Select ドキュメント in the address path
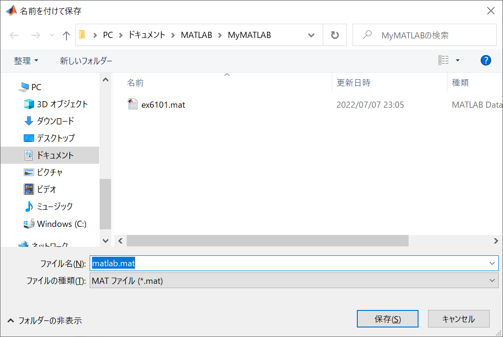 click(147, 35)
